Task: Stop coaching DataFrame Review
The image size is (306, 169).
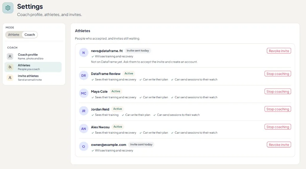Action: 278,73
